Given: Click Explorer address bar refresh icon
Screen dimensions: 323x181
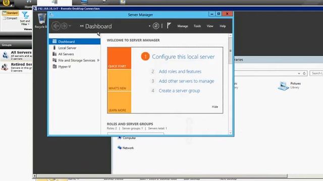Looking at the screenshot, I should pos(304,73).
